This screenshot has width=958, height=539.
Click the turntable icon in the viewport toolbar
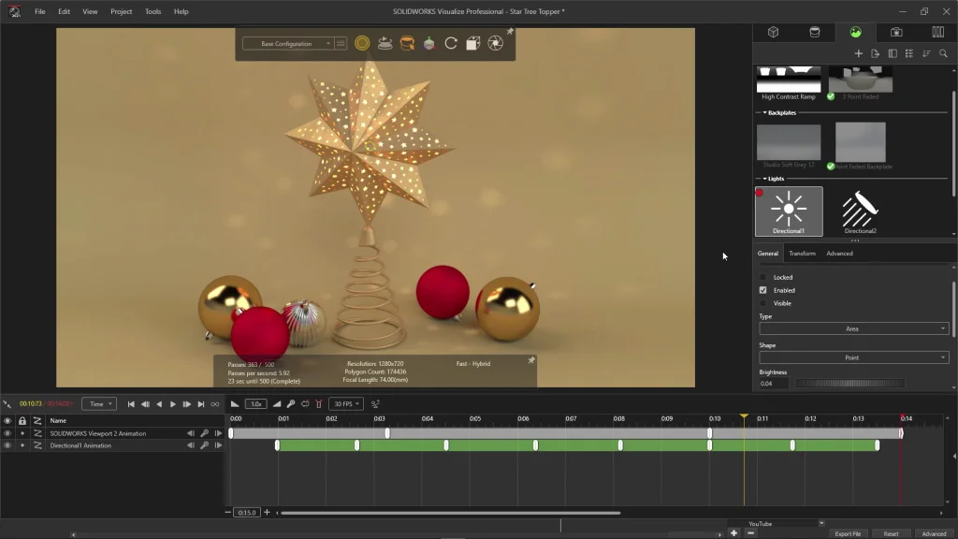click(385, 43)
